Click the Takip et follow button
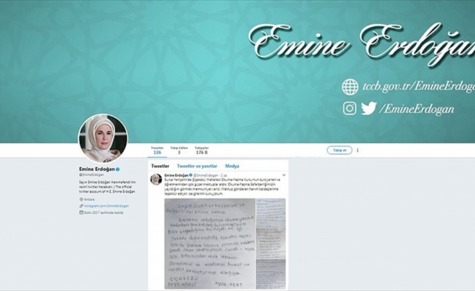Viewport: 475px width, 291px height. pyautogui.click(x=339, y=151)
